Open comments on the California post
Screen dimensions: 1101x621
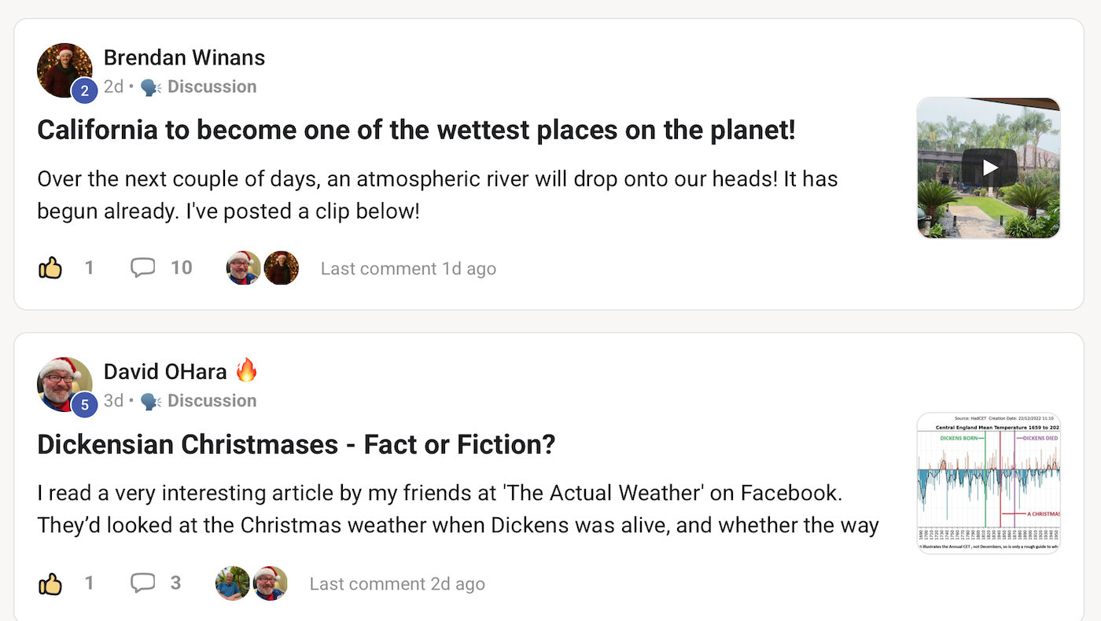142,268
